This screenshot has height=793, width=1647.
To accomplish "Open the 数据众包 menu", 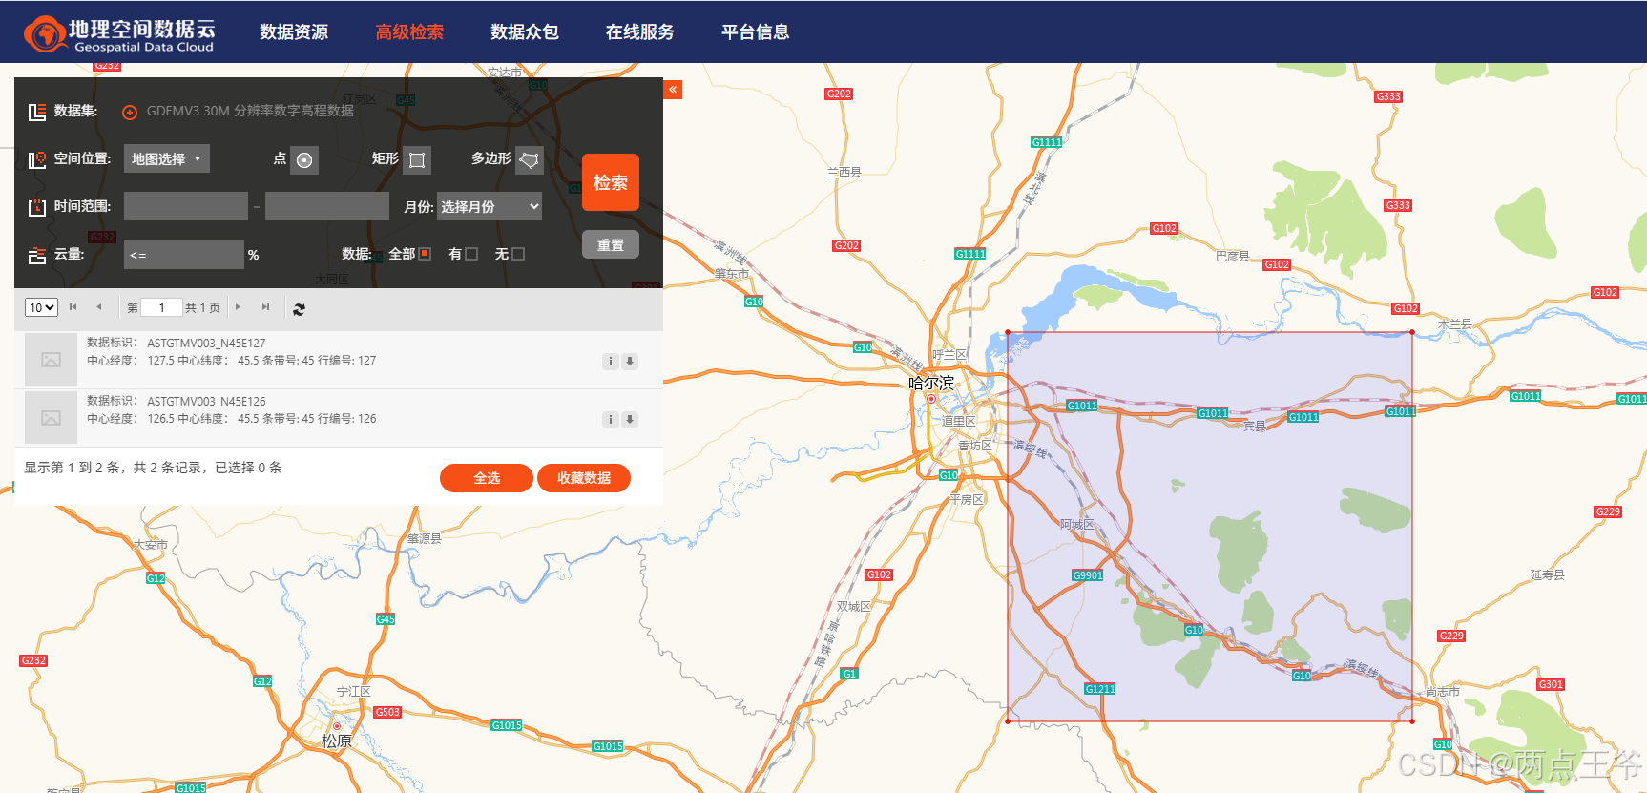I will (x=525, y=32).
